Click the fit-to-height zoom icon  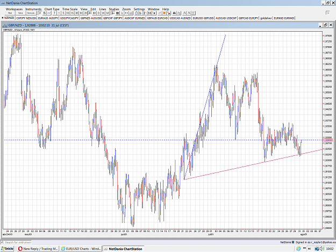click(194, 13)
